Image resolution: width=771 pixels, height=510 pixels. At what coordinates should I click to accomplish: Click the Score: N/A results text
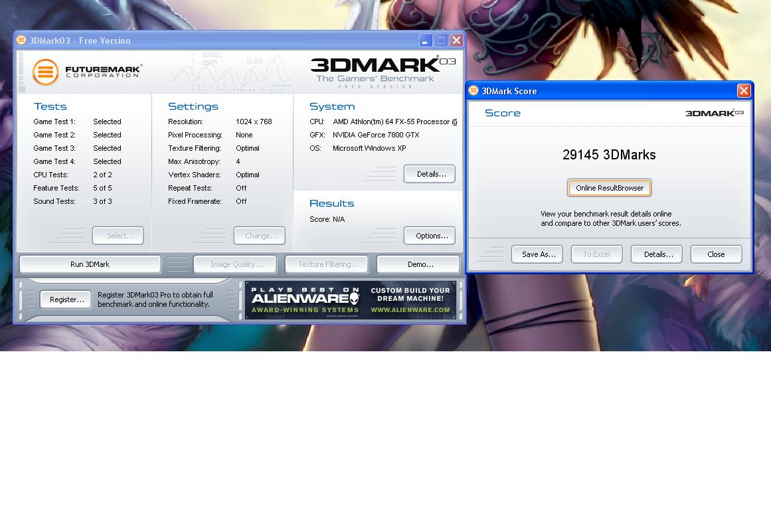[x=327, y=219]
